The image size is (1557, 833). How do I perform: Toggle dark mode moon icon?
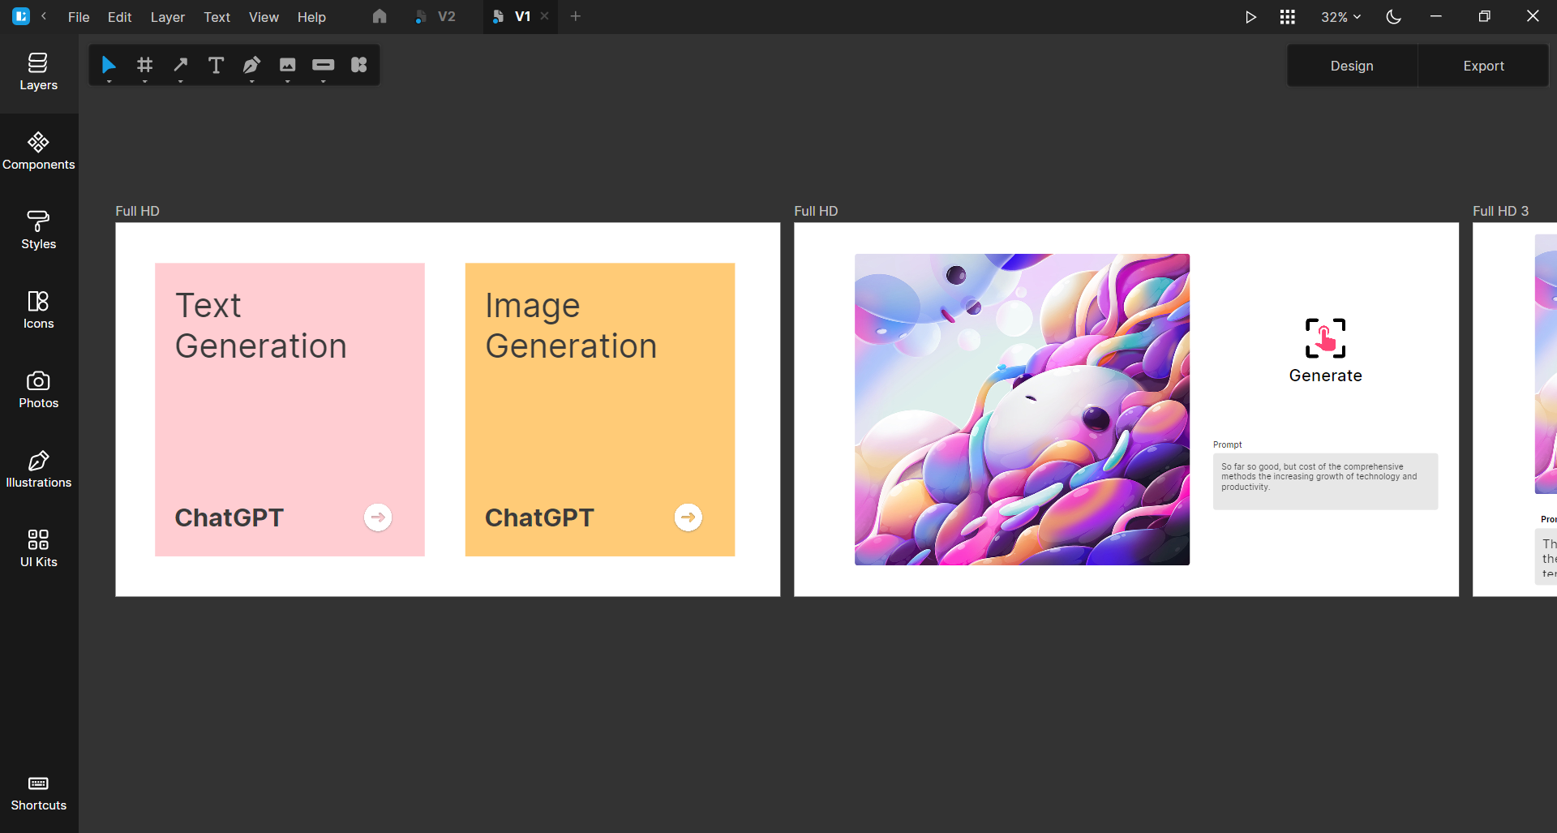(1393, 17)
